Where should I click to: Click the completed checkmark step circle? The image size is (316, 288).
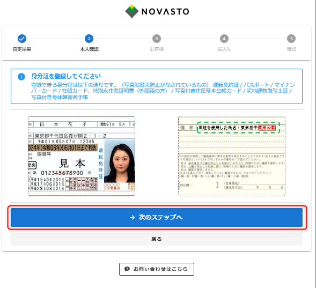[x=22, y=39]
